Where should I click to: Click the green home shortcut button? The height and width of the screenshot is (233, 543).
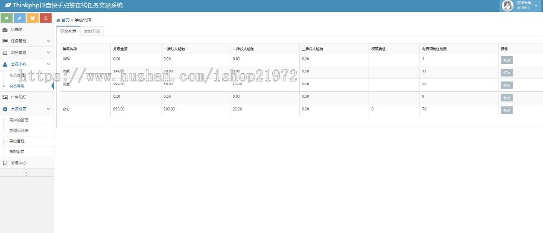coord(7,18)
